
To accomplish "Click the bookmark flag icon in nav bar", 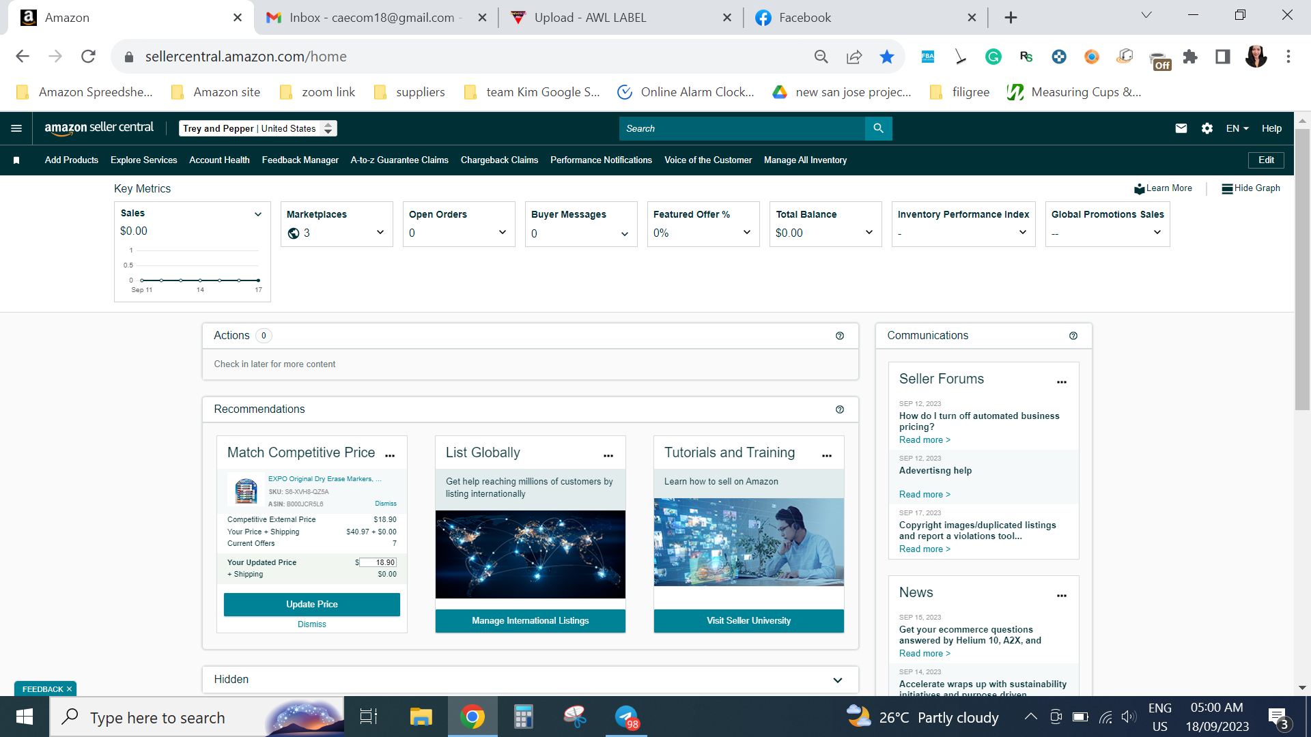I will [16, 160].
